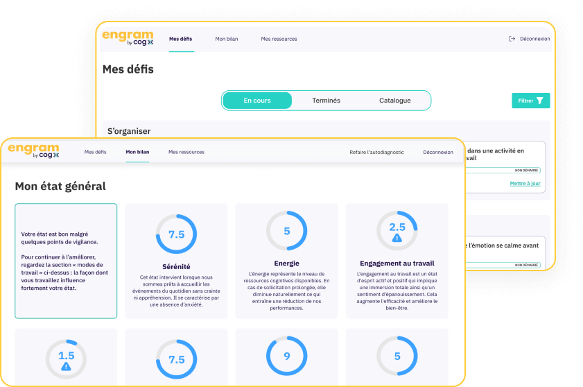The image size is (583, 387).
Task: Go to Mon bilan tab in back window
Action: (226, 39)
